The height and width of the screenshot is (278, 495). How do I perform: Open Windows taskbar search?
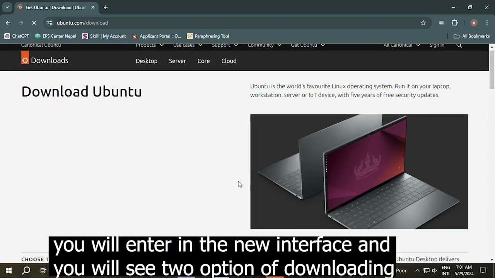click(26, 271)
